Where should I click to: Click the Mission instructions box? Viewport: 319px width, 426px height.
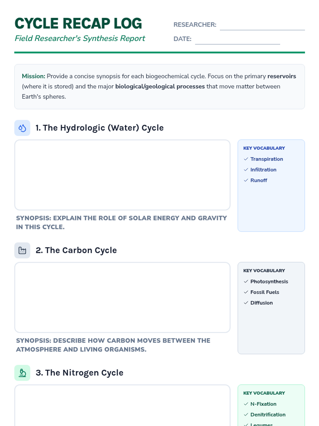coord(159,87)
